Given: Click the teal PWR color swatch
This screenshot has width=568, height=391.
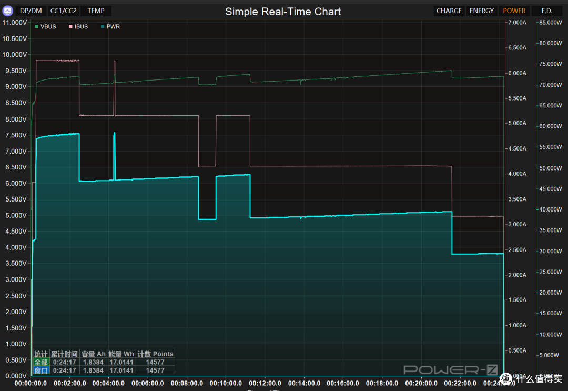Looking at the screenshot, I should [x=103, y=26].
